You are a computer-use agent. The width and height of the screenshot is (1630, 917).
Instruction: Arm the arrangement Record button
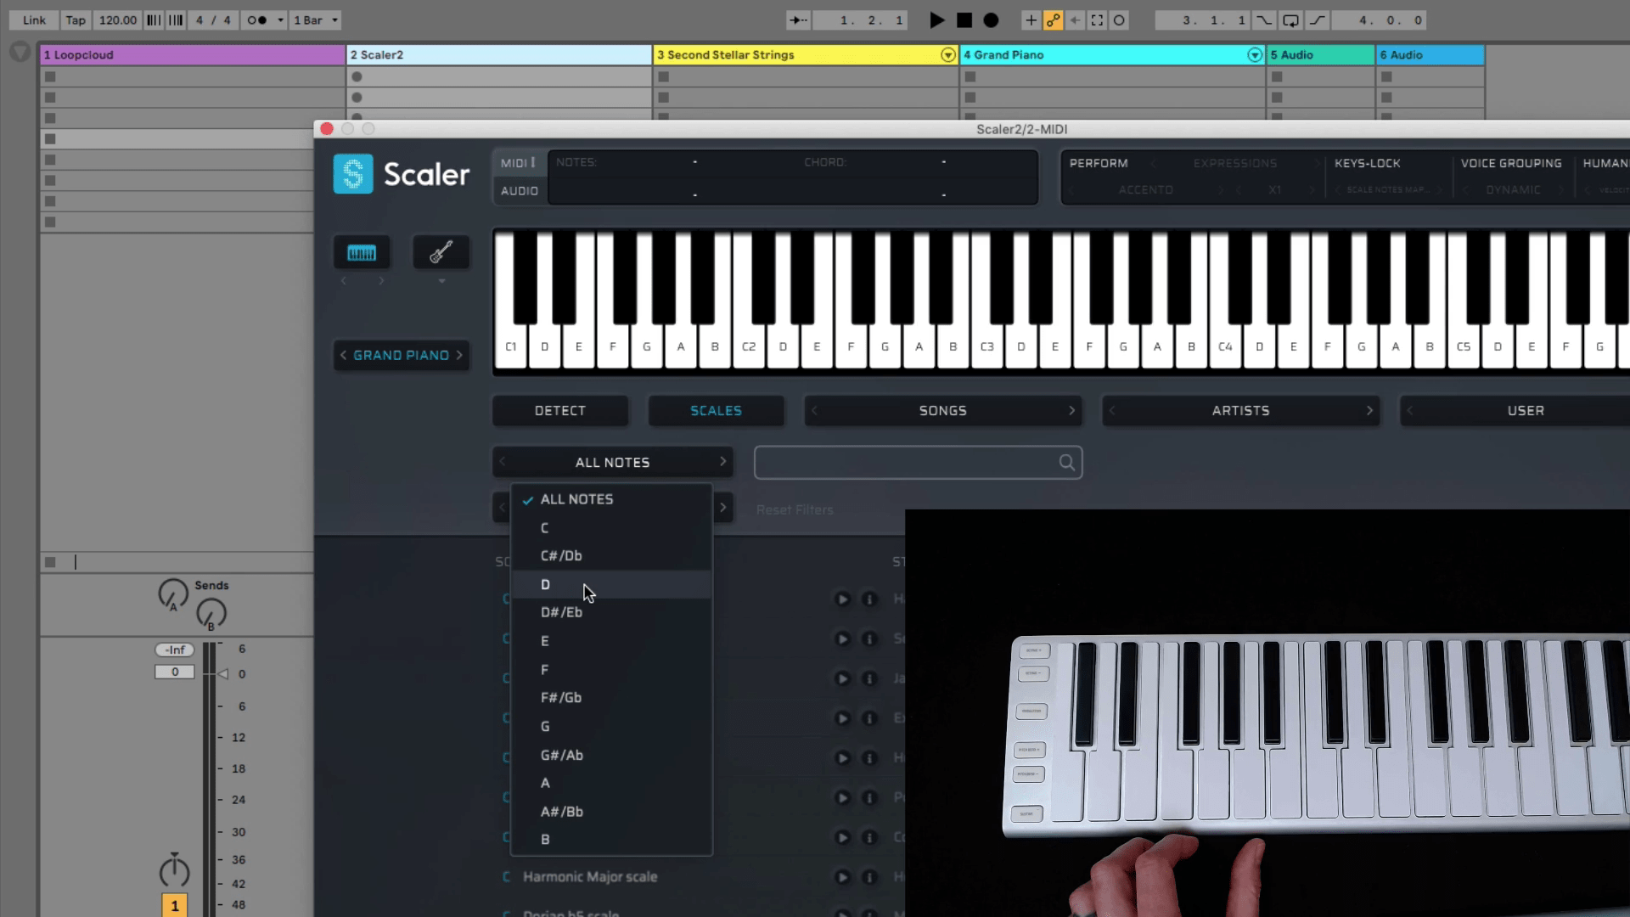(991, 20)
